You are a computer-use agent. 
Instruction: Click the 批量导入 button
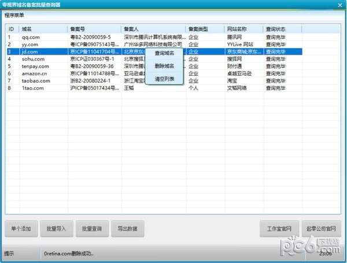[x=57, y=228]
